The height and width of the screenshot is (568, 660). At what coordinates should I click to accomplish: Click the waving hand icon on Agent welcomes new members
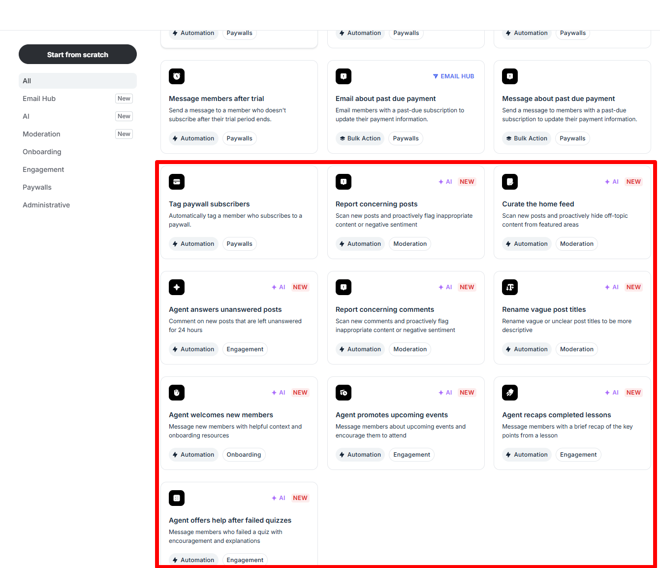point(177,393)
